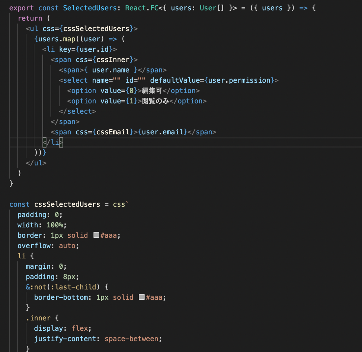Screen dimensions: 362x352
Task: Click the #aaa color swatch on the border line
Action: 96,235
